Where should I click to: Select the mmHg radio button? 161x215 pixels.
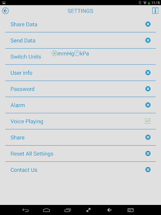click(55, 53)
